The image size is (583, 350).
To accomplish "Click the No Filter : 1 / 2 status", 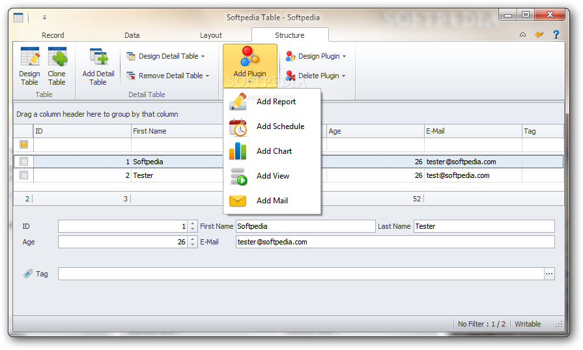I will click(481, 324).
